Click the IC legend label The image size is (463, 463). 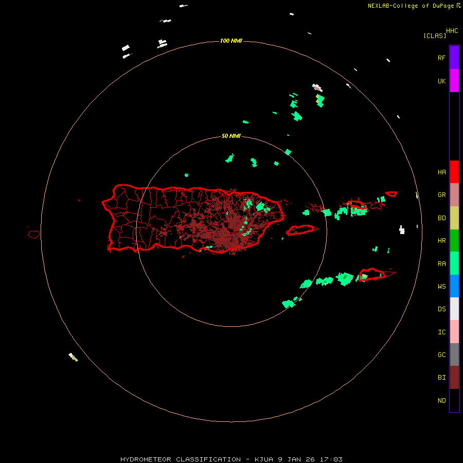441,332
